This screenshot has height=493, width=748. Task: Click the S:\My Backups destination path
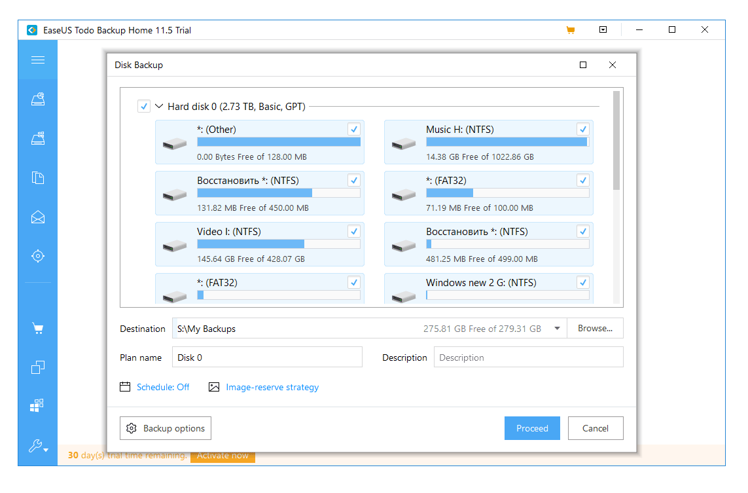[207, 329]
